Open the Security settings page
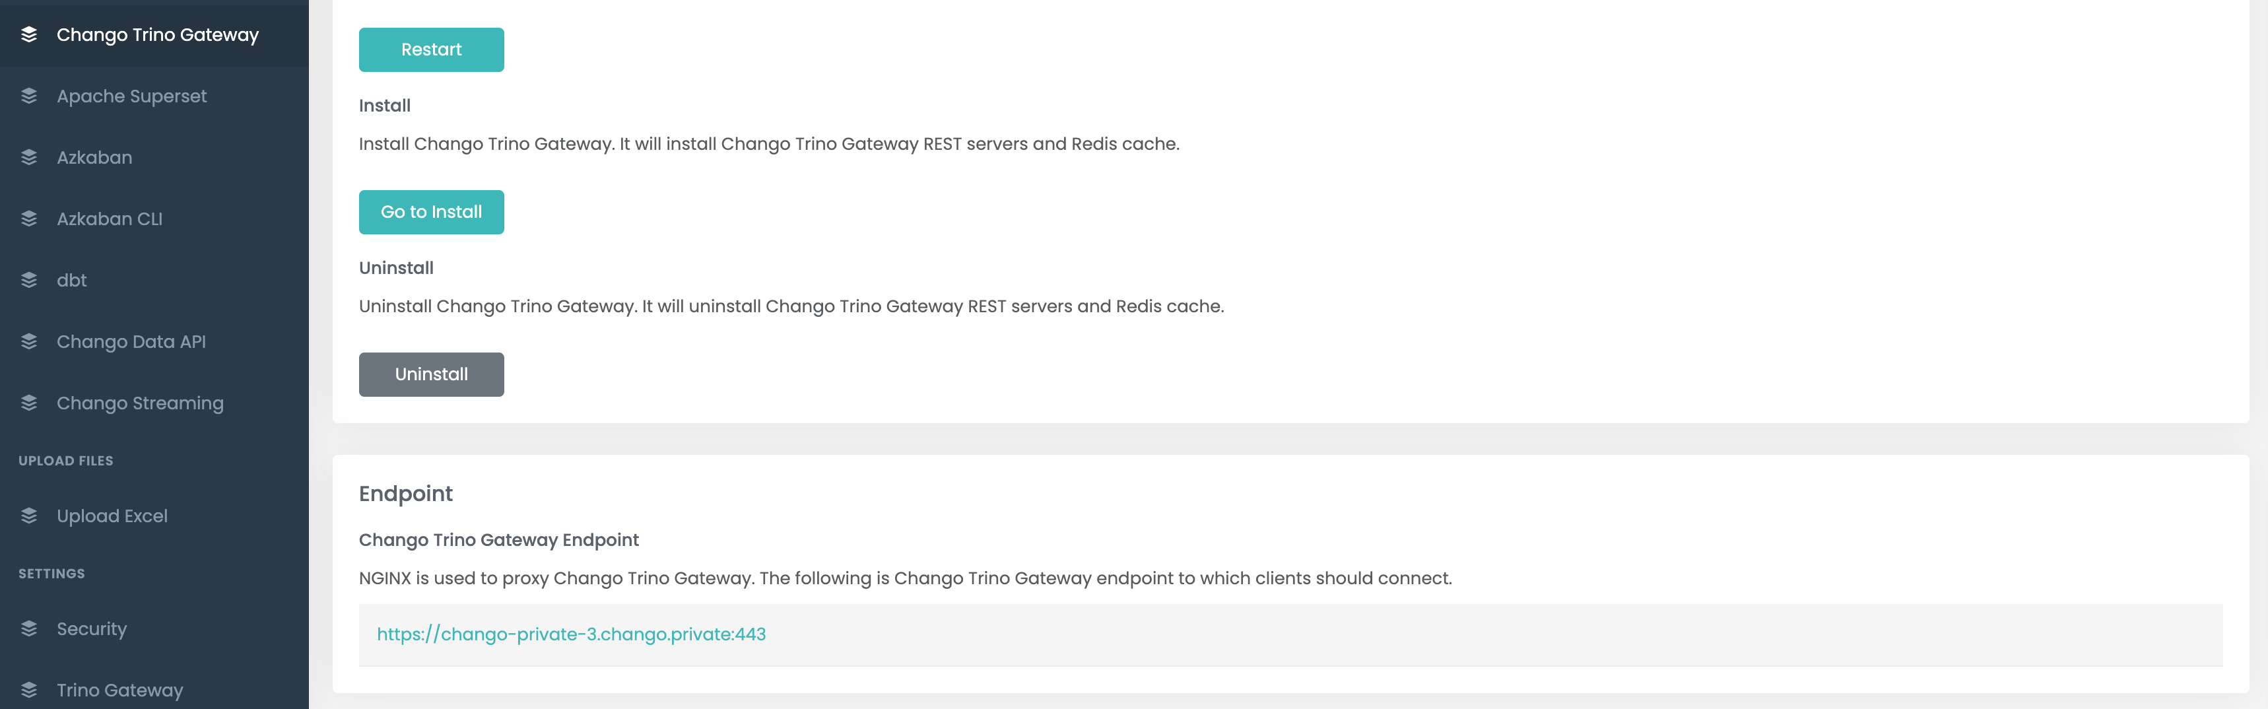 pyautogui.click(x=90, y=628)
